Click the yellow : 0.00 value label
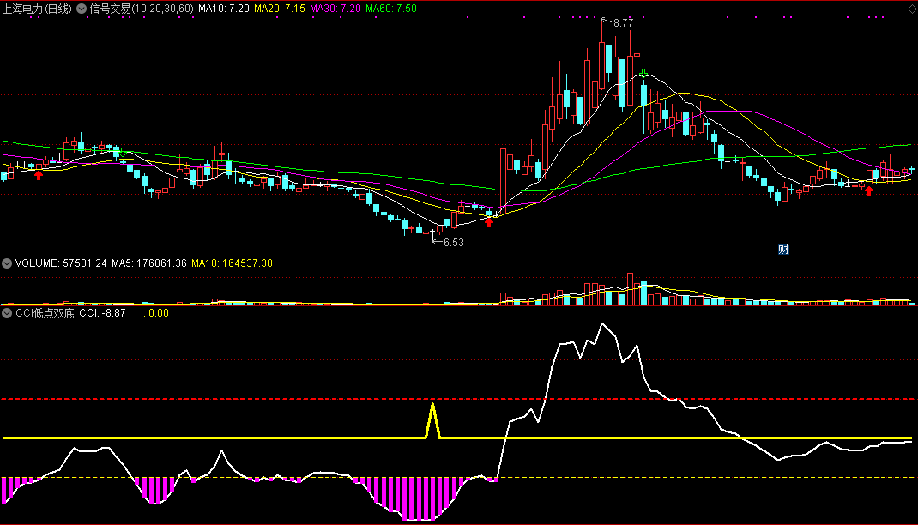918x525 pixels. point(156,313)
